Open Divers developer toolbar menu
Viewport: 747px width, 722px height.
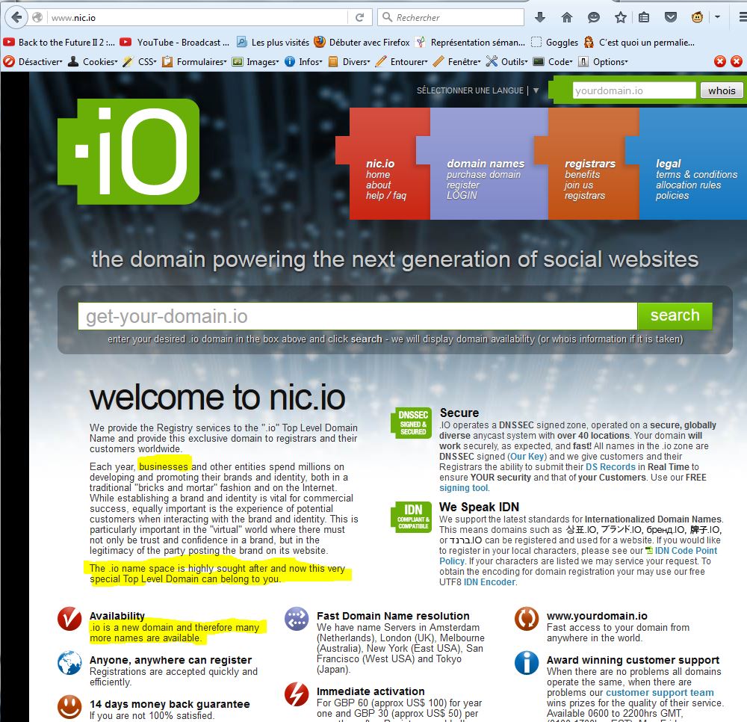coord(349,61)
